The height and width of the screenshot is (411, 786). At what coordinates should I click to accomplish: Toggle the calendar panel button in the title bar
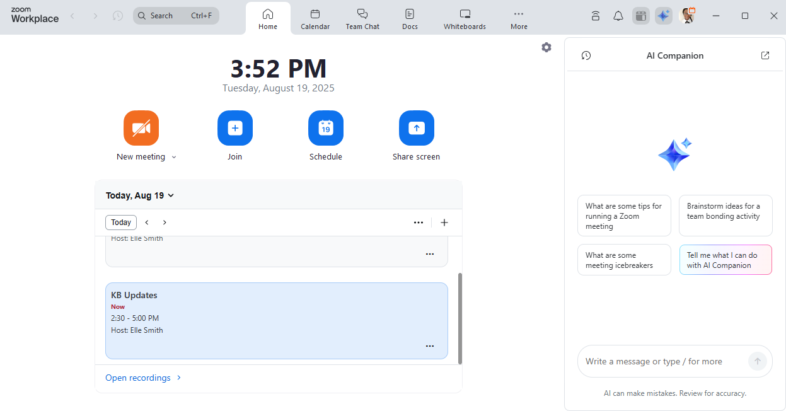(x=641, y=16)
